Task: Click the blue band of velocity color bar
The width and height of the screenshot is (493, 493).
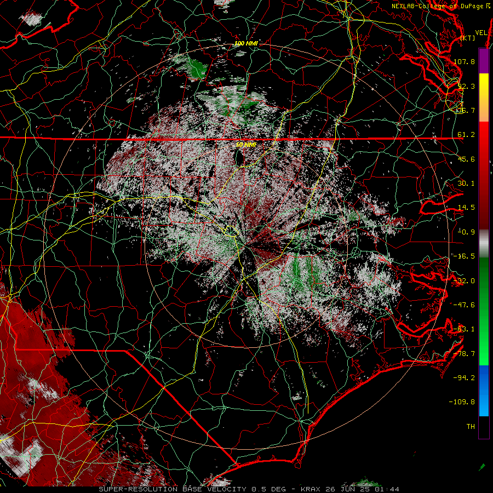Action: pyautogui.click(x=484, y=391)
